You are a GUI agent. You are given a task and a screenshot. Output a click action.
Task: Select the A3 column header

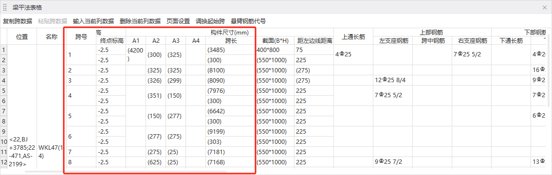click(176, 40)
